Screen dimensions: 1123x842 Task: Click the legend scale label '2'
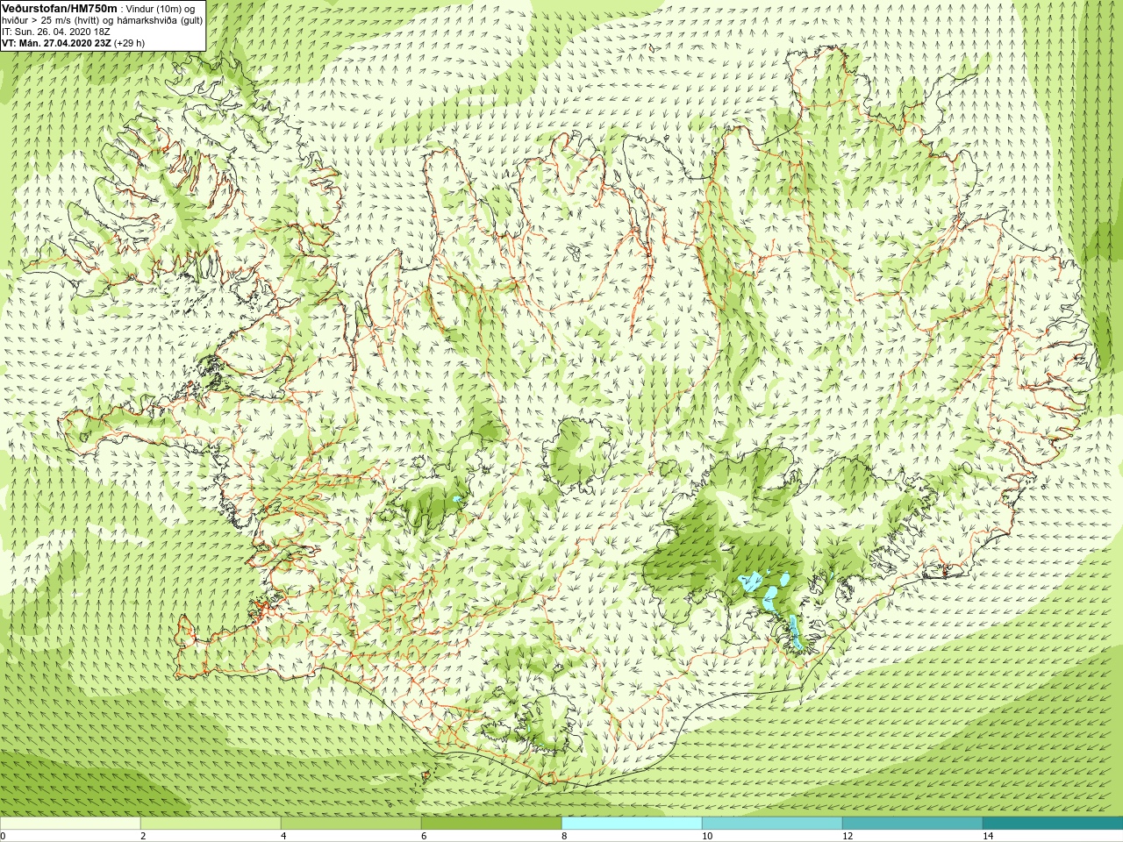(143, 836)
